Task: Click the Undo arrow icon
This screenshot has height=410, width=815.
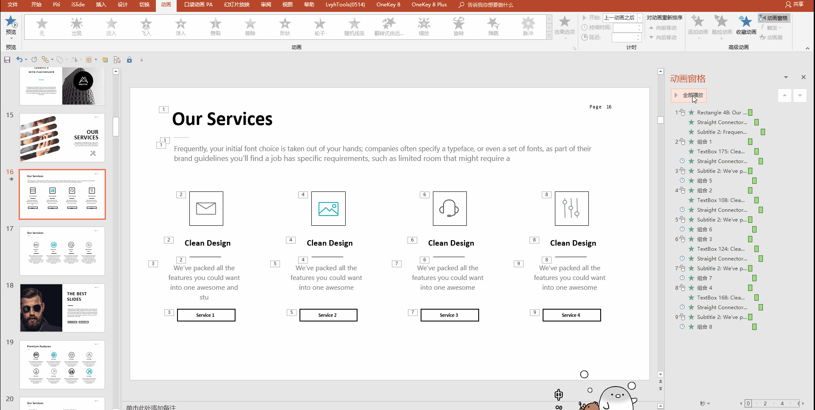Action: [x=19, y=60]
